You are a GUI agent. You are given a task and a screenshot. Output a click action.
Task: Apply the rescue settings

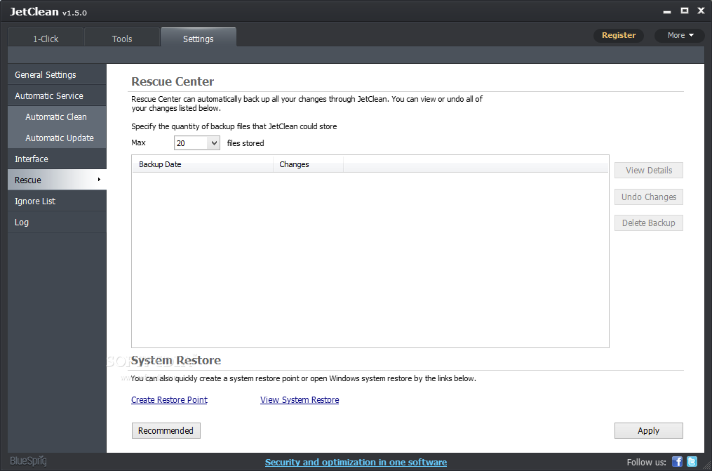(x=648, y=430)
